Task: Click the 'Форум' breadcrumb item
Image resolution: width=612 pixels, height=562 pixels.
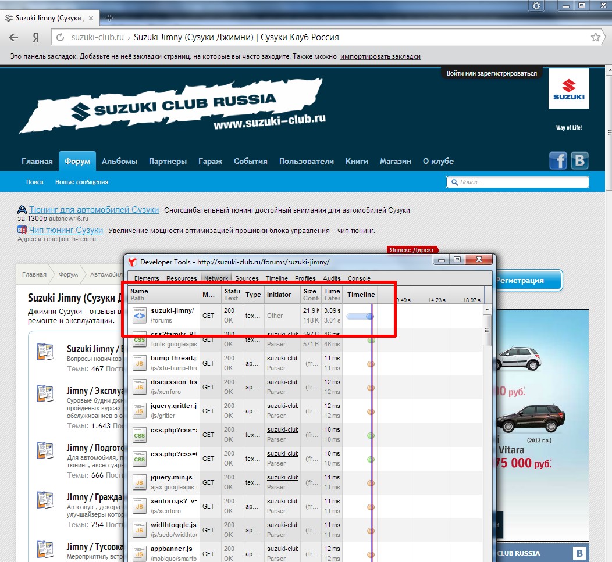Action: coord(68,274)
